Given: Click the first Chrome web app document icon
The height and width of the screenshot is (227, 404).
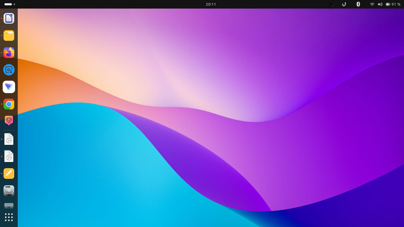Looking at the screenshot, I should [x=9, y=139].
